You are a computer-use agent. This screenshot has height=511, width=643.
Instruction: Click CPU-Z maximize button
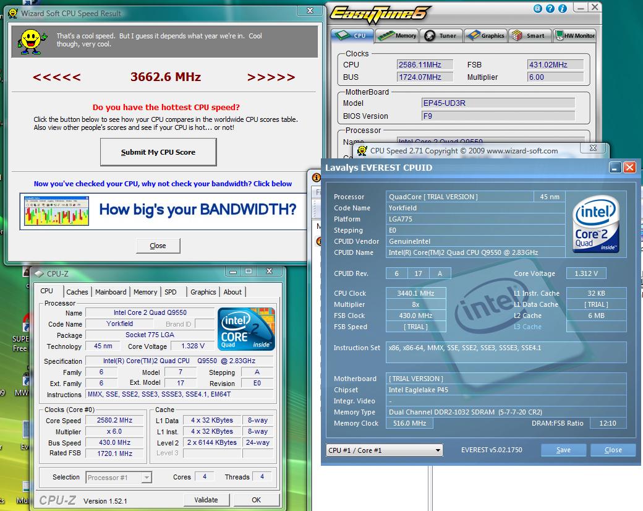[249, 272]
